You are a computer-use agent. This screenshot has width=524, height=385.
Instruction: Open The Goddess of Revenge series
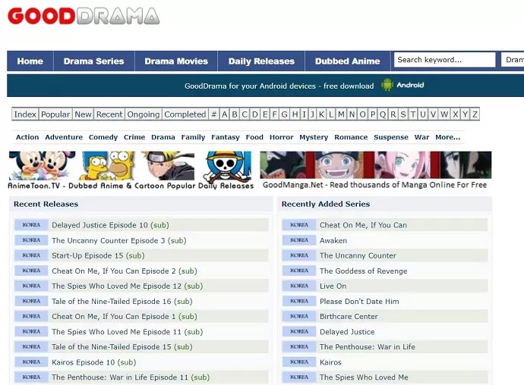(x=364, y=271)
